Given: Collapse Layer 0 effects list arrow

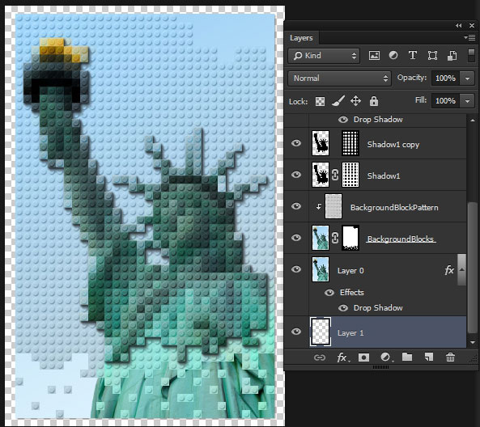Looking at the screenshot, I should 462,269.
